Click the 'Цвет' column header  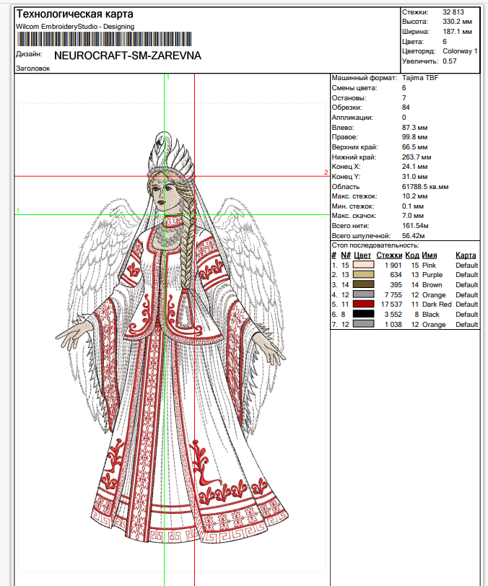362,255
